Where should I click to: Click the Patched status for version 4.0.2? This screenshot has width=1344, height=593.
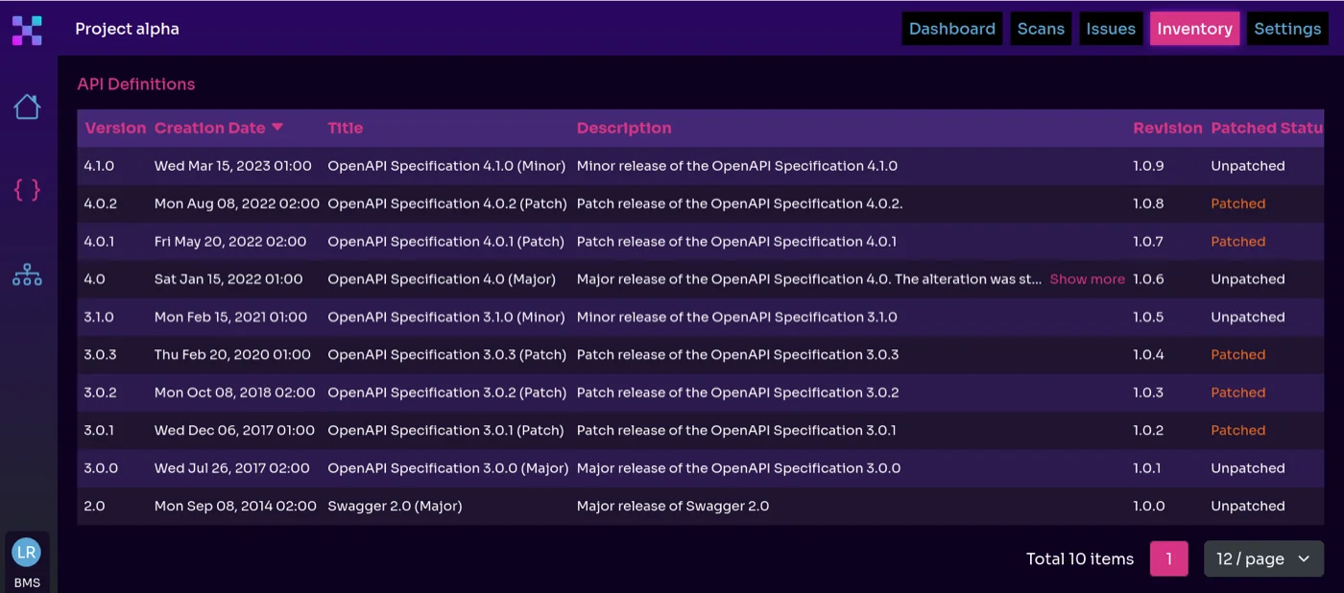click(x=1237, y=203)
